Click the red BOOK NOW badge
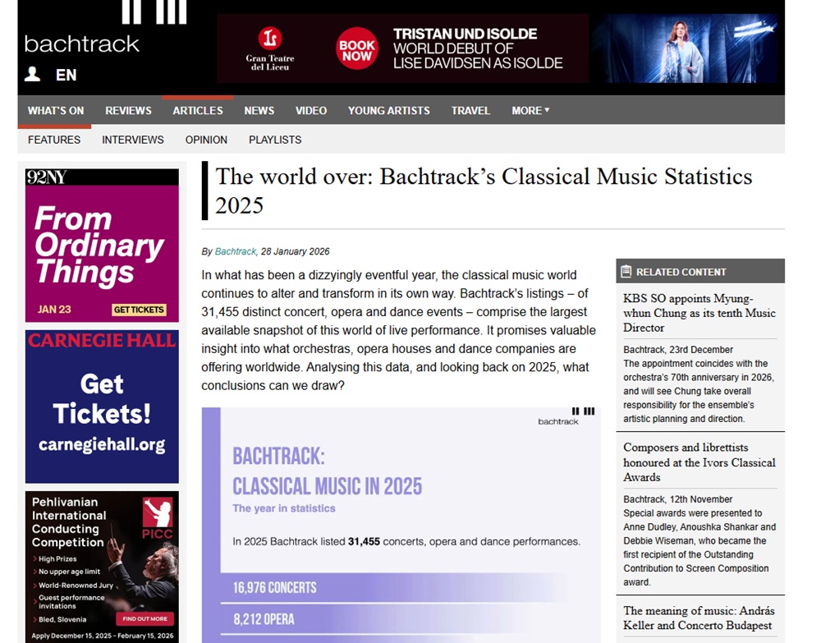The height and width of the screenshot is (643, 821). [357, 50]
